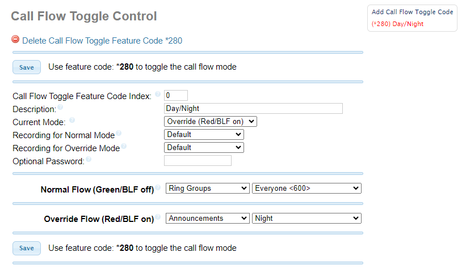Click help icon next to Feature Code Index
The height and width of the screenshot is (278, 466).
pos(158,94)
